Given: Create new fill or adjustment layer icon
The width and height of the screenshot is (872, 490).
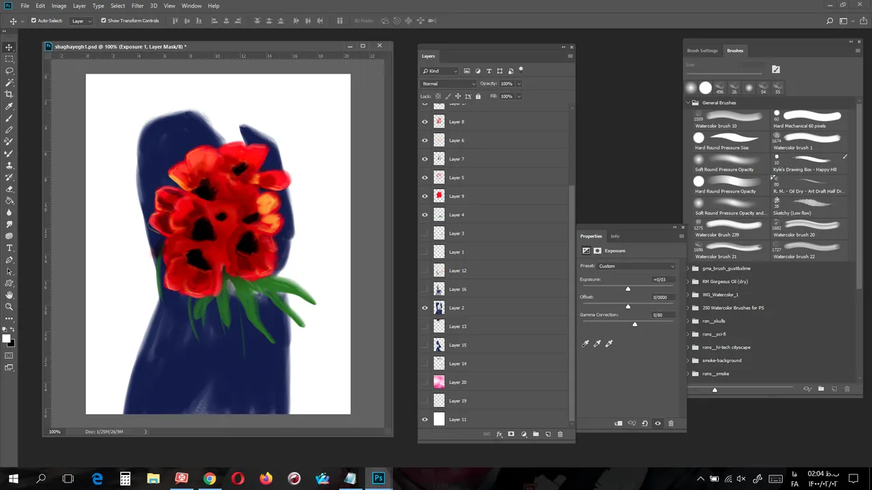Looking at the screenshot, I should click(x=524, y=434).
